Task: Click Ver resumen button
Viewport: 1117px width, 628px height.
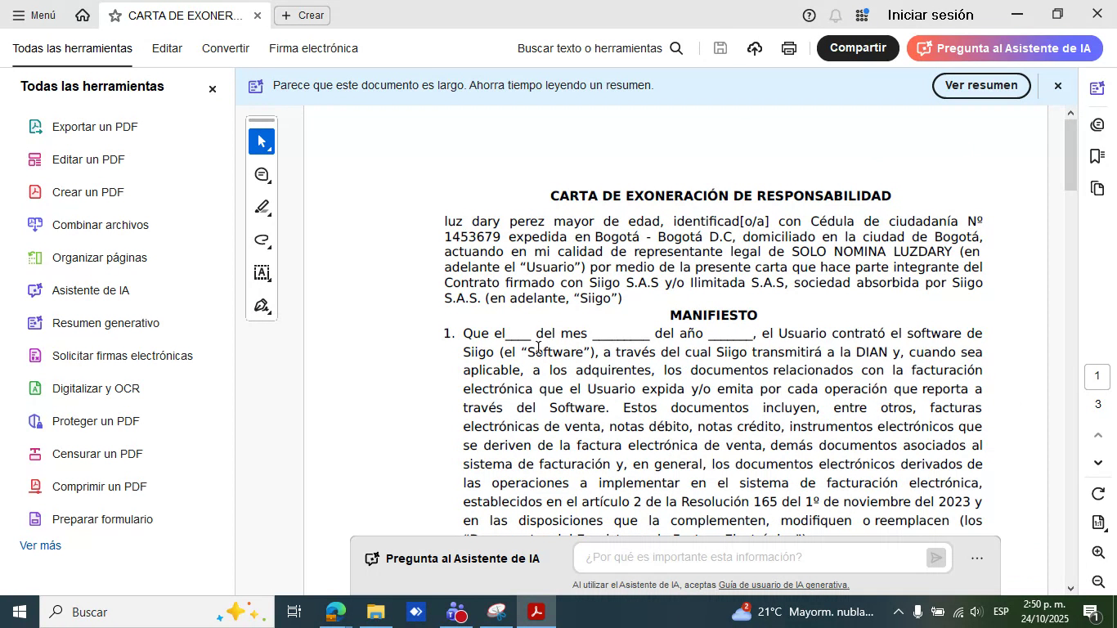Action: pos(981,85)
